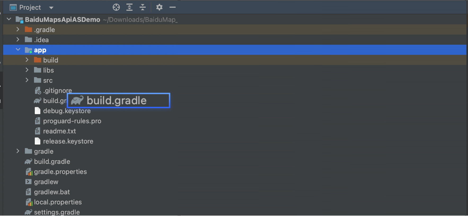Select the local.properties file

(58, 202)
